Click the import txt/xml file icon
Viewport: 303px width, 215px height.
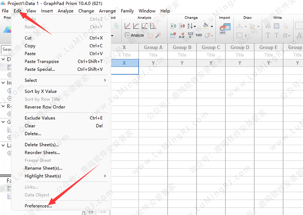(224, 29)
